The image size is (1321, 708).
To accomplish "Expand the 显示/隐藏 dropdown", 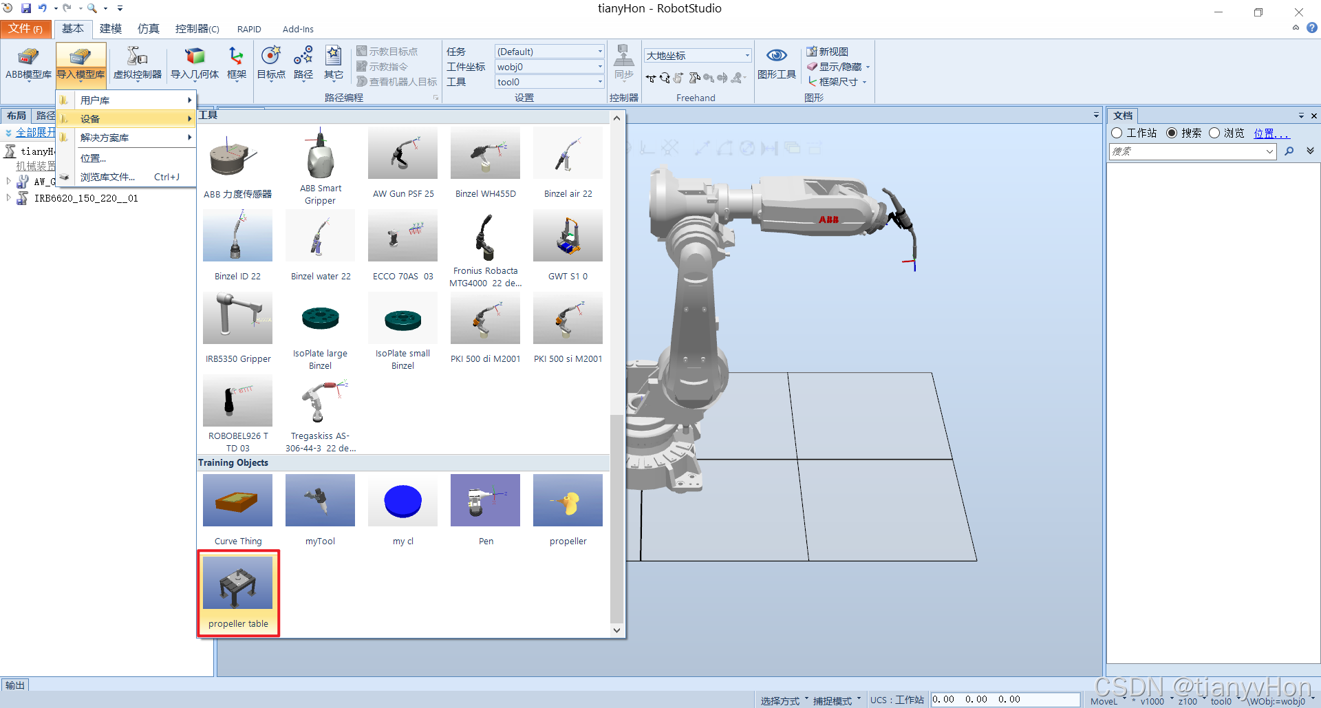I will click(x=868, y=67).
